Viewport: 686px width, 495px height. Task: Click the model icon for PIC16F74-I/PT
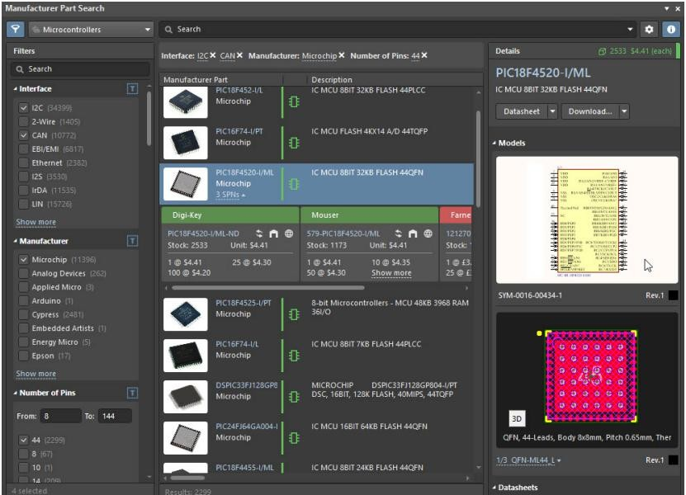(x=294, y=143)
